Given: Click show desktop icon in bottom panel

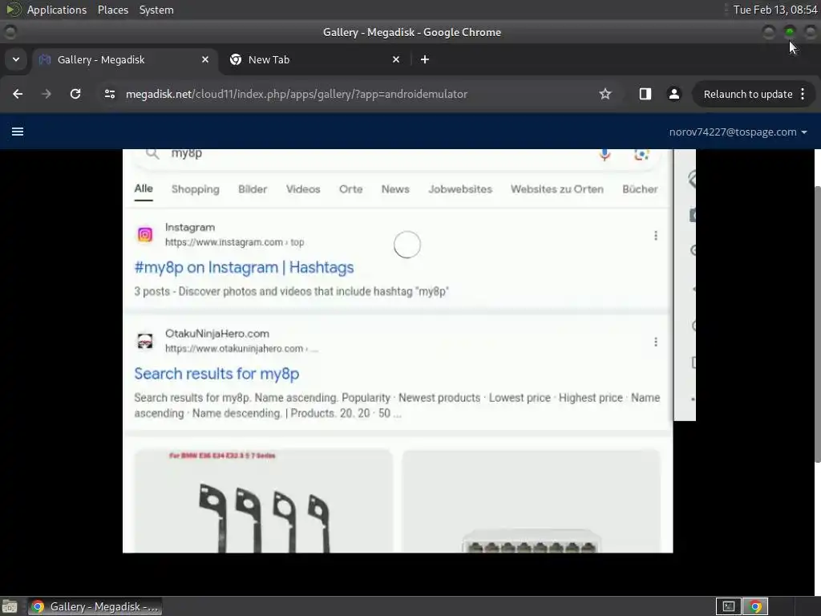Looking at the screenshot, I should pyautogui.click(x=10, y=606).
